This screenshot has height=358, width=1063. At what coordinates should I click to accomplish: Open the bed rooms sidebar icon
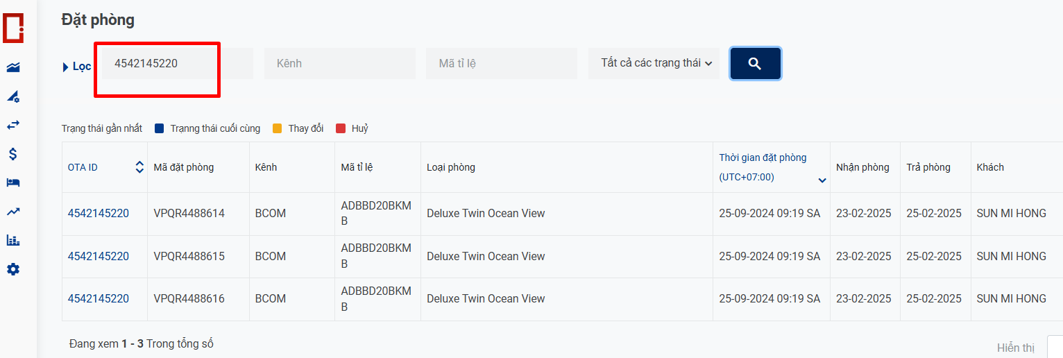(13, 182)
